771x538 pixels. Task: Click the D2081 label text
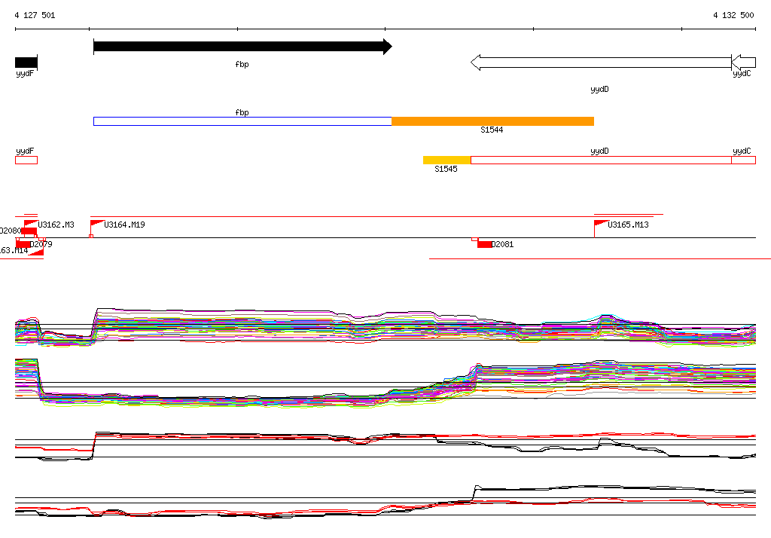(x=502, y=245)
